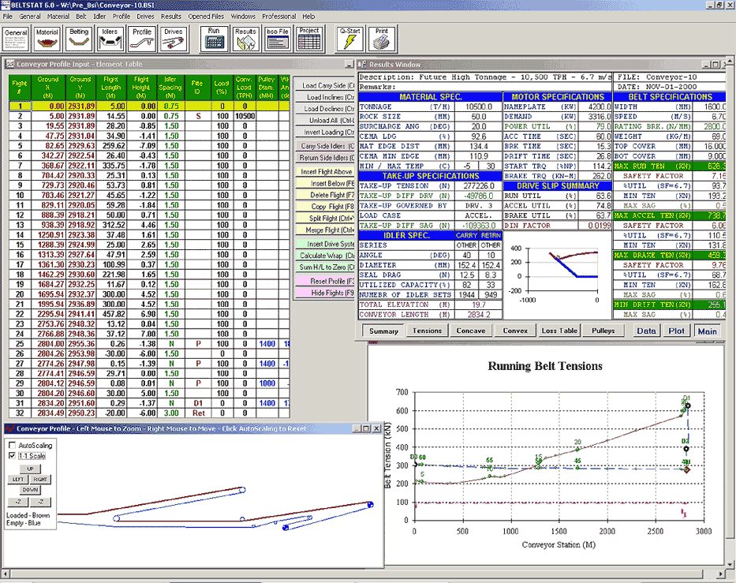Open the Windows menu
736x583 pixels.
[x=243, y=17]
